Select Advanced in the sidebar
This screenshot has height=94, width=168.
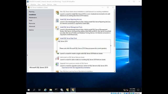click(x=32, y=26)
